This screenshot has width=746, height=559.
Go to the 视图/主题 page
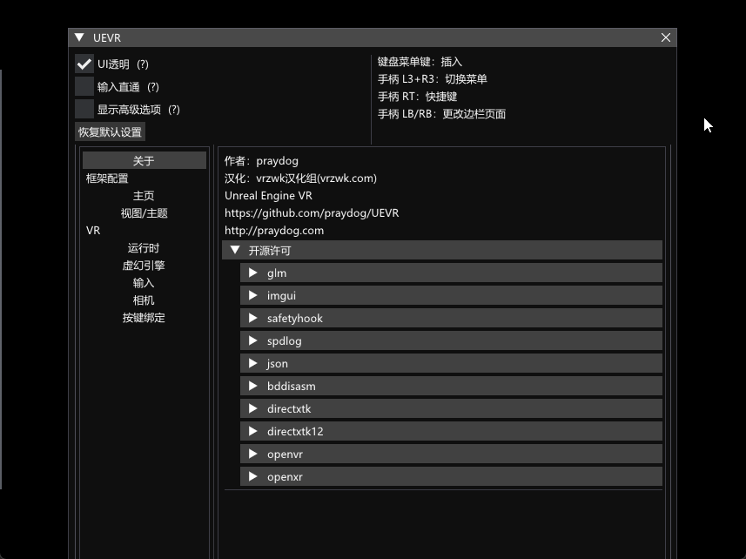144,213
